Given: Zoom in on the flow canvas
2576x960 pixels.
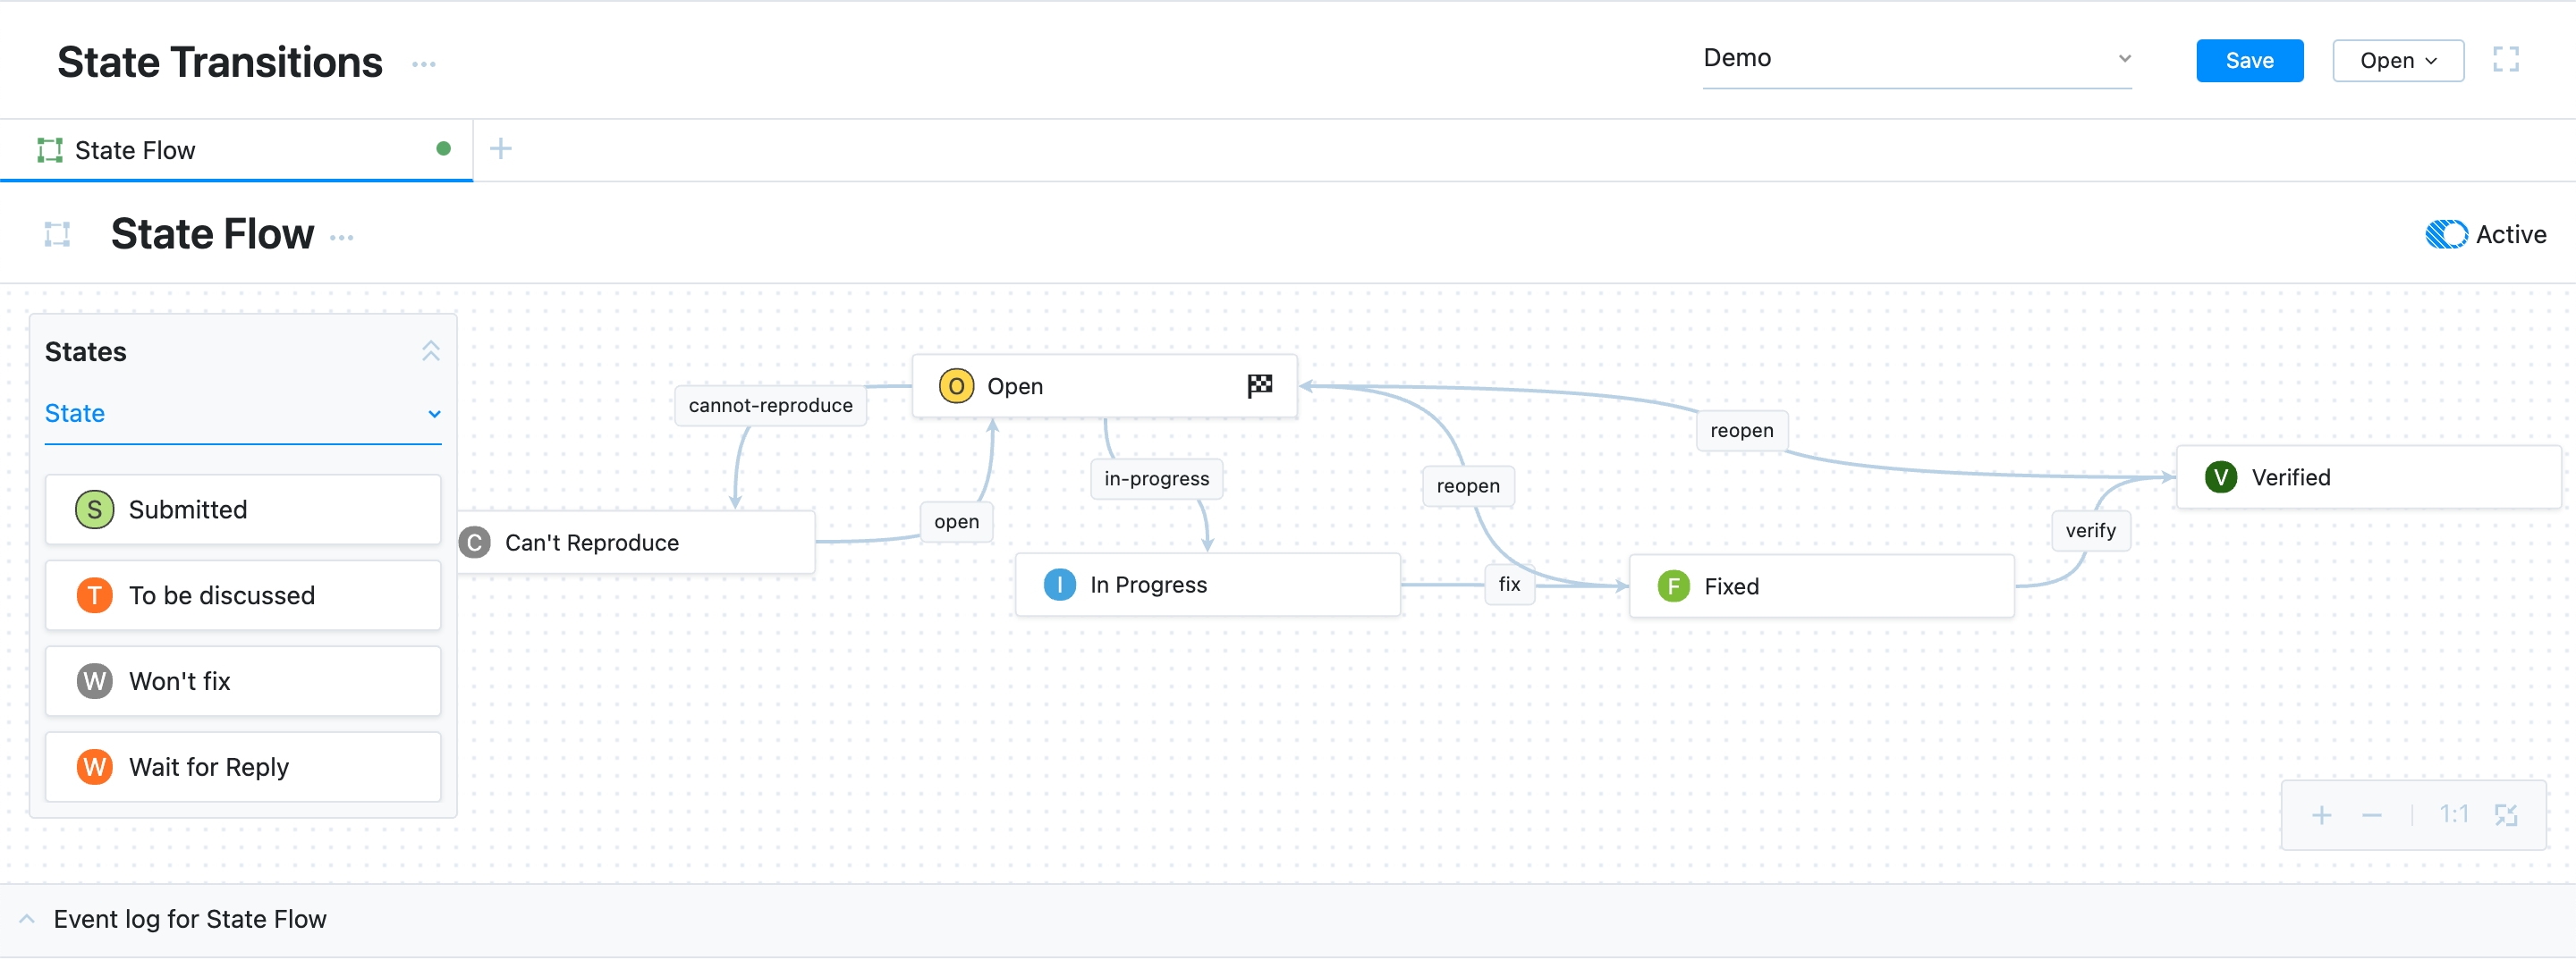Looking at the screenshot, I should click(x=2321, y=816).
